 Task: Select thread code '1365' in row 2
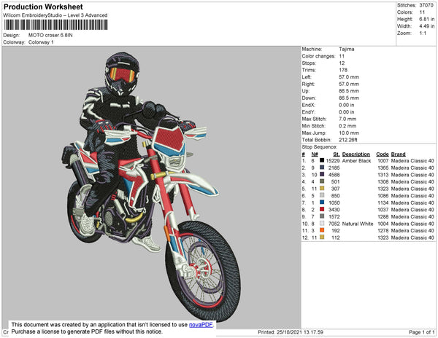[x=383, y=168]
